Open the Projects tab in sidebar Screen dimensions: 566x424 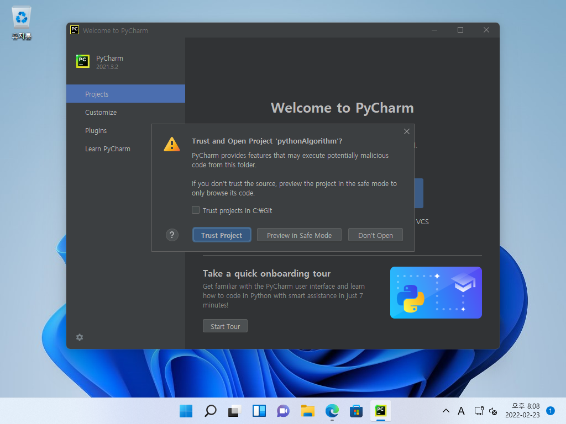tap(125, 94)
